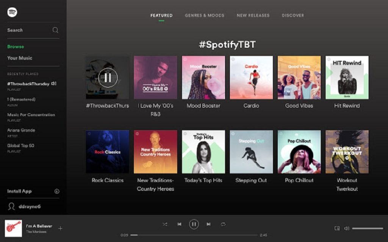Go to the Discover tab
Viewport: 388px width, 242px height.
(293, 16)
